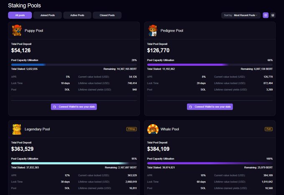The height and width of the screenshot is (195, 284).
Task: Click the Pedigree Pool capacity progress bar
Action: 210,65
